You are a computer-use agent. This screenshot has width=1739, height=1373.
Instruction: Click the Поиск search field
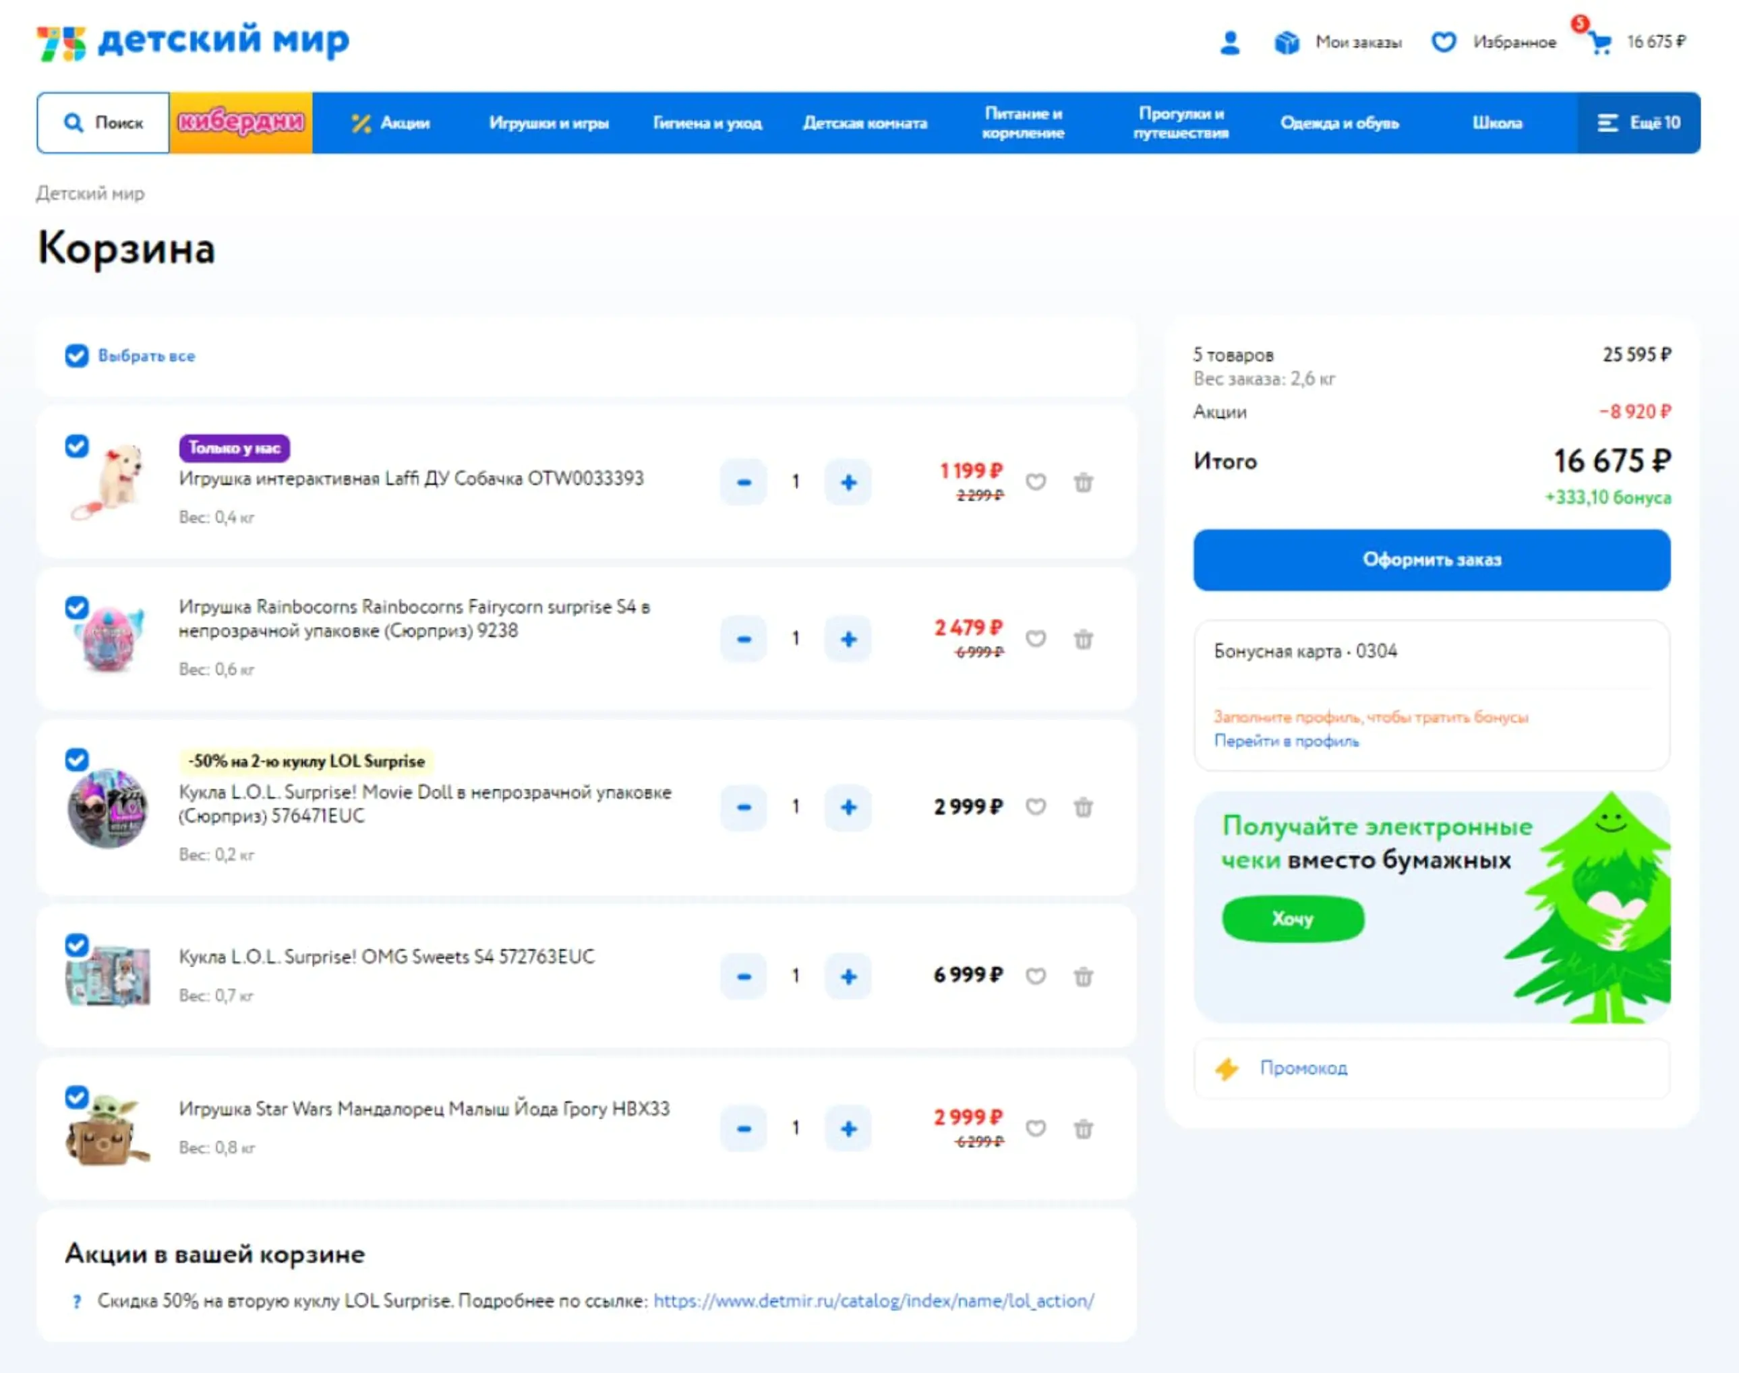(103, 123)
